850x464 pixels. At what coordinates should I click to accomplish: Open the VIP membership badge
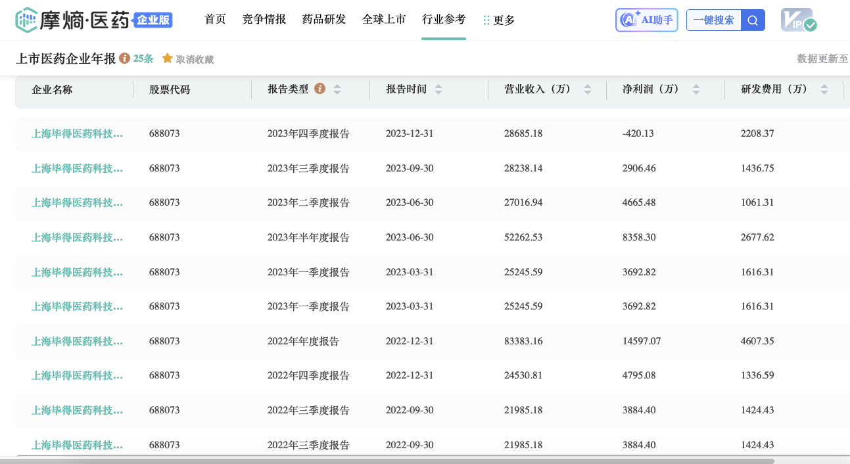(798, 20)
